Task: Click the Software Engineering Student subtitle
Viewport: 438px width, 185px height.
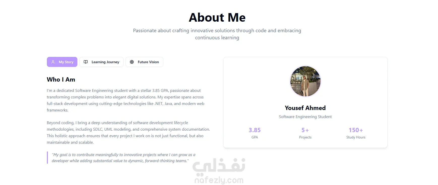Action: click(x=305, y=117)
